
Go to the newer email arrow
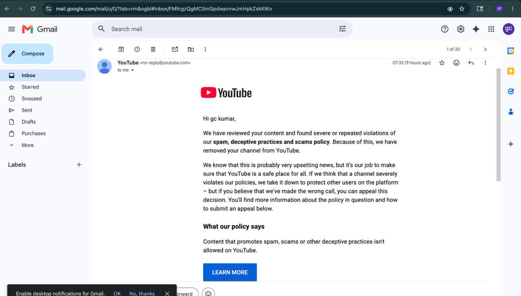(x=471, y=49)
